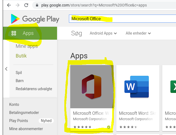
Task: Open Betalingsmetoder link
Action: point(24,113)
